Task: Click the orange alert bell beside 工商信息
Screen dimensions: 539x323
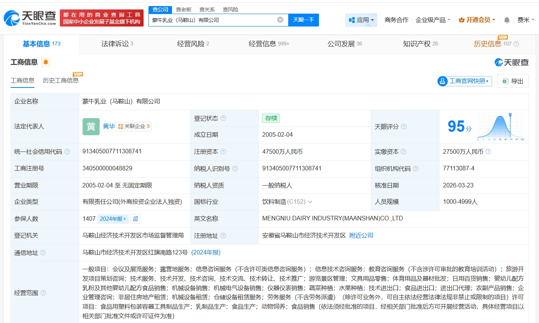Action: tap(46, 62)
